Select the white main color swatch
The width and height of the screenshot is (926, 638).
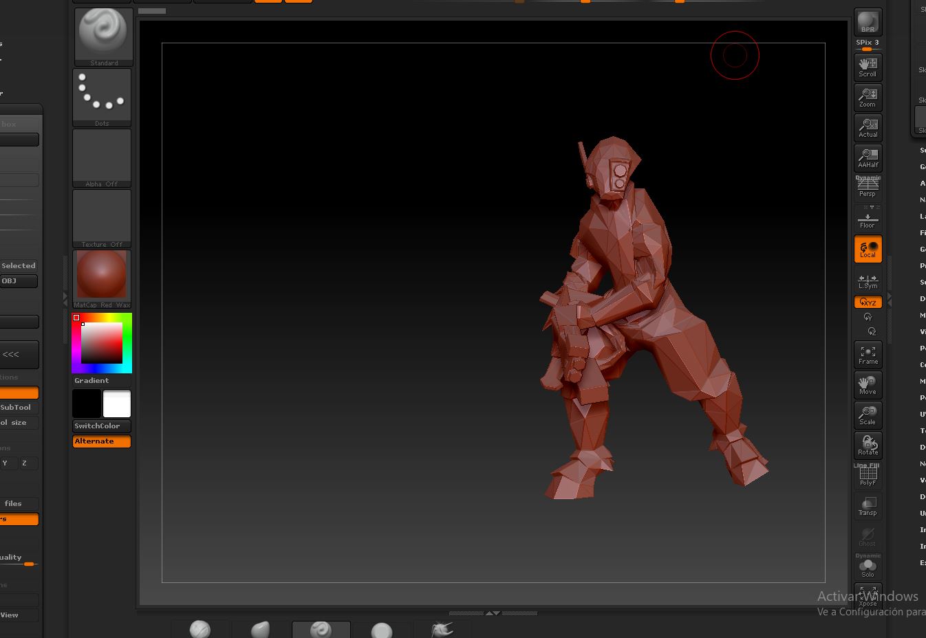pyautogui.click(x=117, y=404)
